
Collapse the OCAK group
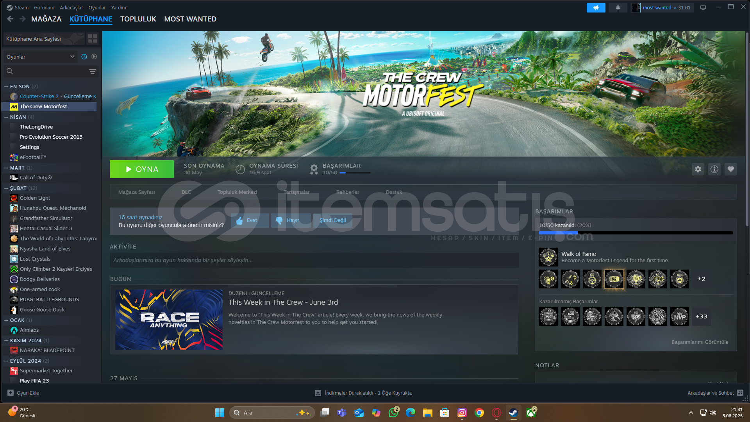pos(6,320)
